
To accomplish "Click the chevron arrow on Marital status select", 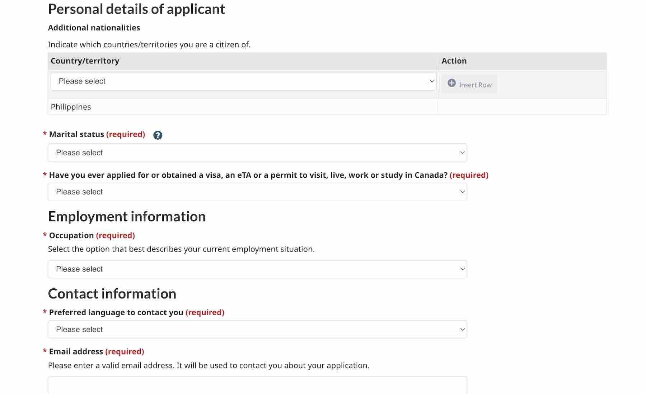I will click(x=462, y=153).
